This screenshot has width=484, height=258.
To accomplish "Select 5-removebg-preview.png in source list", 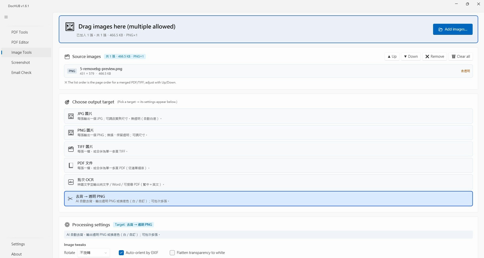I will tap(268, 71).
